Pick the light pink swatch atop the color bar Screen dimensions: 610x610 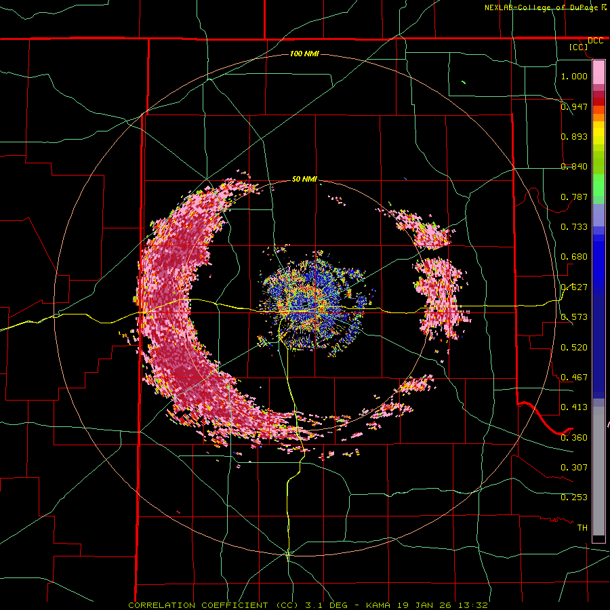tap(598, 72)
